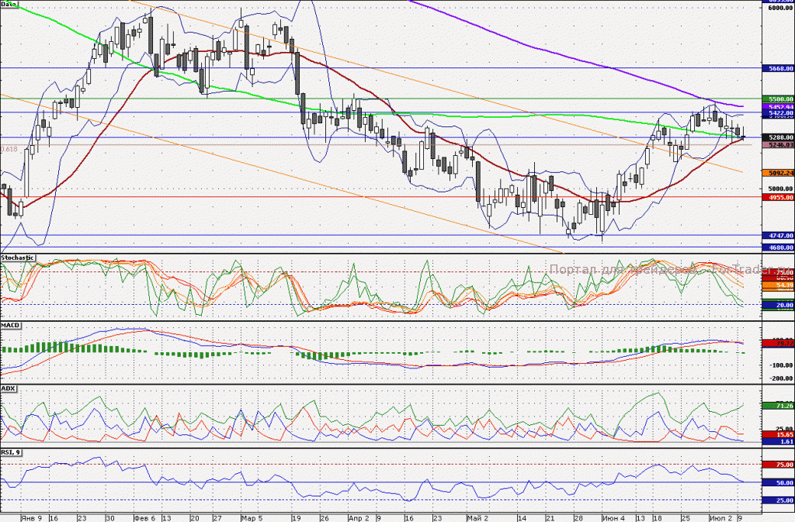Click the Июн 4 date on time axis
Image resolution: width=795 pixels, height=522 pixels.
click(x=613, y=518)
